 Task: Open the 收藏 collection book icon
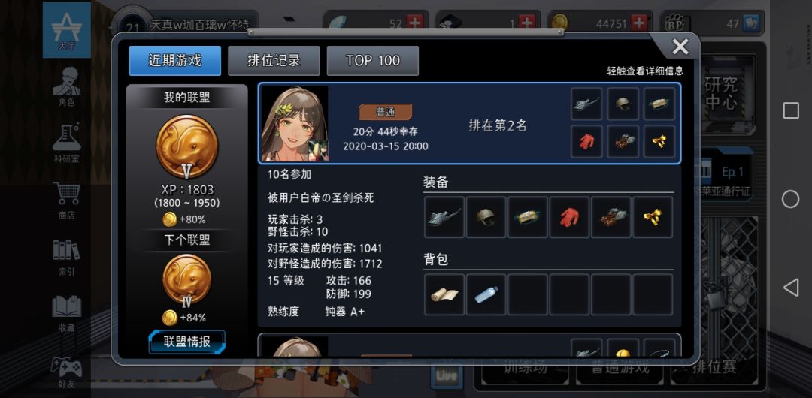click(x=67, y=313)
